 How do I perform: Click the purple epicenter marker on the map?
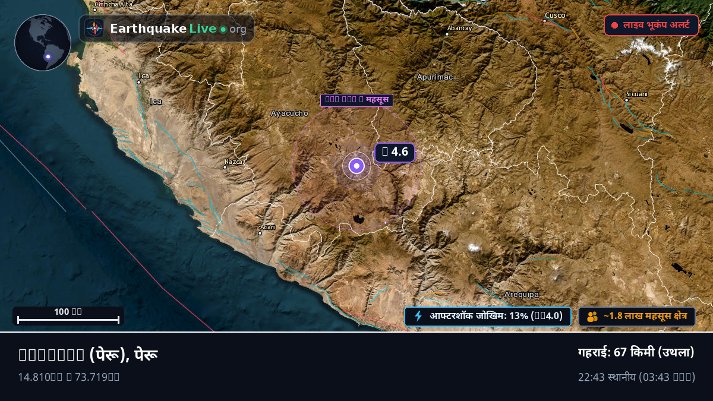(356, 166)
